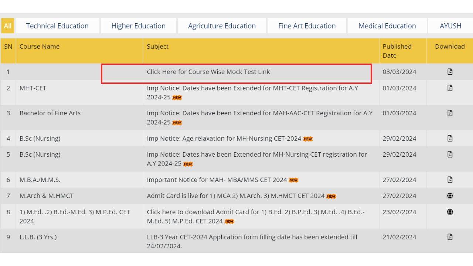Switch to the AYUSH tab
Viewport: 473px width, 266px height.
[450, 25]
